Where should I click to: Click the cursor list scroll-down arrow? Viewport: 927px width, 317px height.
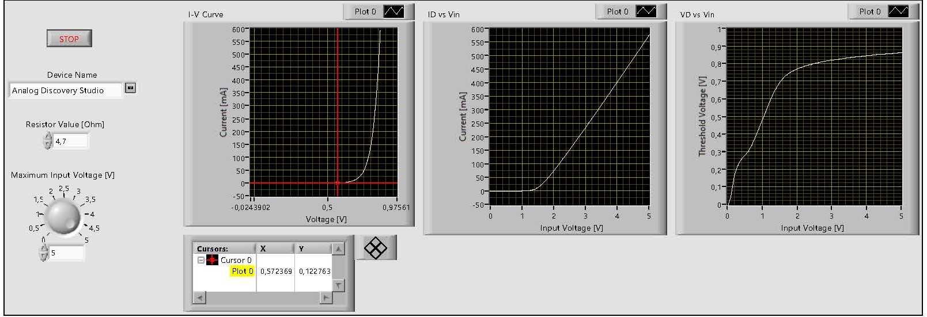[339, 285]
